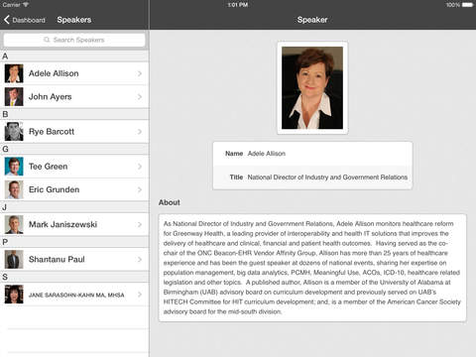The image size is (476, 357).
Task: Select Jane Sarasohn-Kahn MA, MHSA entry
Action: pyautogui.click(x=74, y=295)
